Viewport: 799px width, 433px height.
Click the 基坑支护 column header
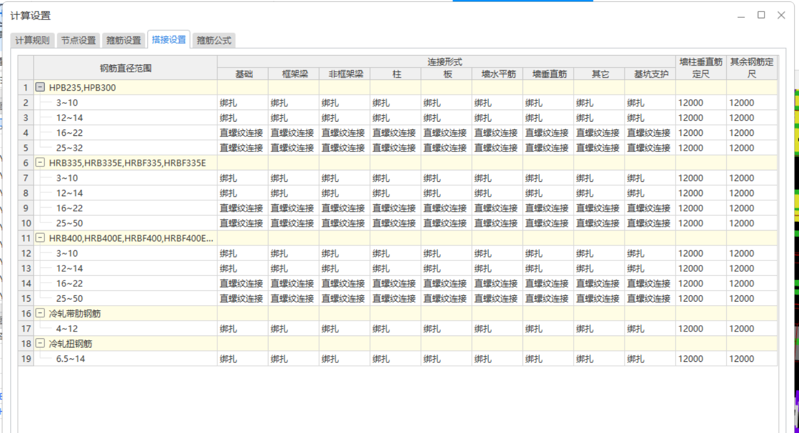coord(650,74)
